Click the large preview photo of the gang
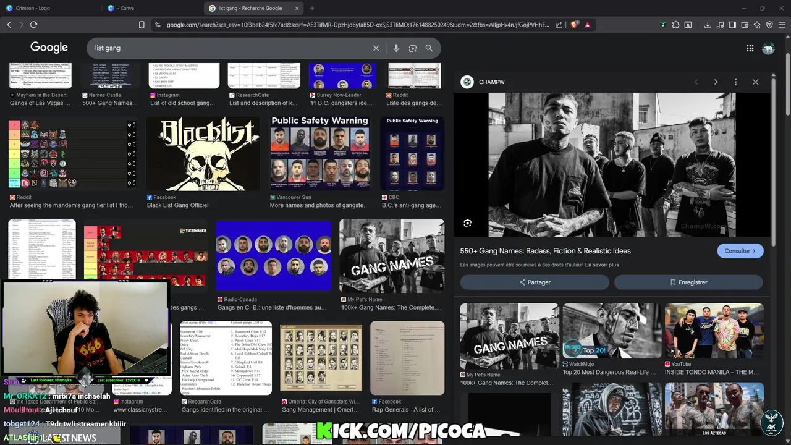This screenshot has width=791, height=445. coord(612,165)
